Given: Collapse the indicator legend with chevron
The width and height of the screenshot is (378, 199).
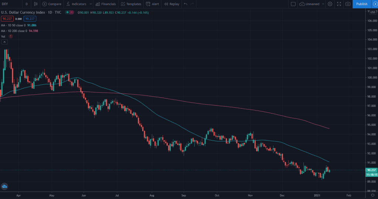Looking at the screenshot, I should 4,42.
